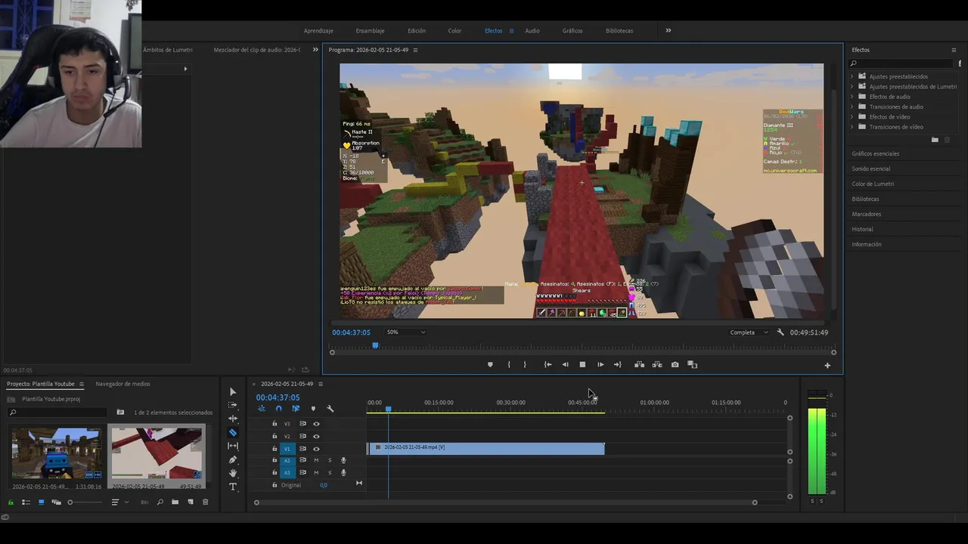Expand Ajustes preestablecidos folder

tap(852, 76)
